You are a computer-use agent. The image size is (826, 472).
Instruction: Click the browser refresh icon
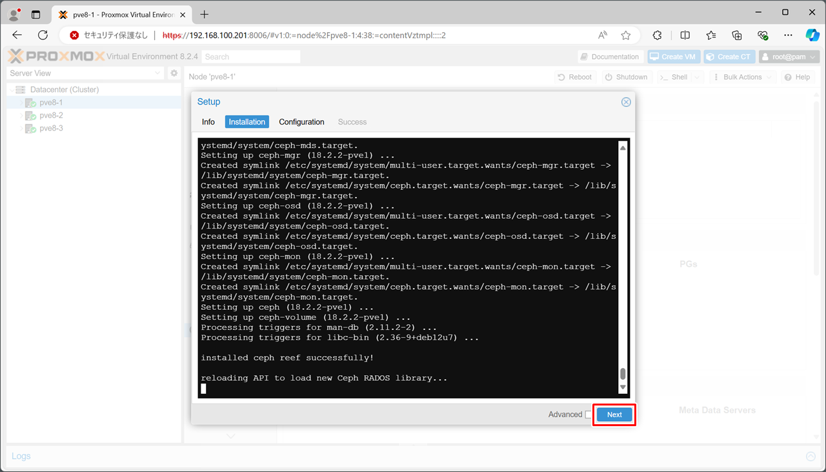click(43, 36)
